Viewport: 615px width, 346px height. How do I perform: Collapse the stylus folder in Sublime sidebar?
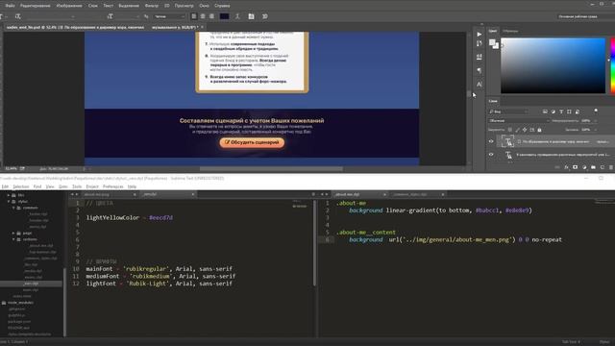(9, 201)
